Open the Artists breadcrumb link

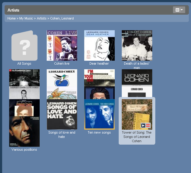pos(41,19)
